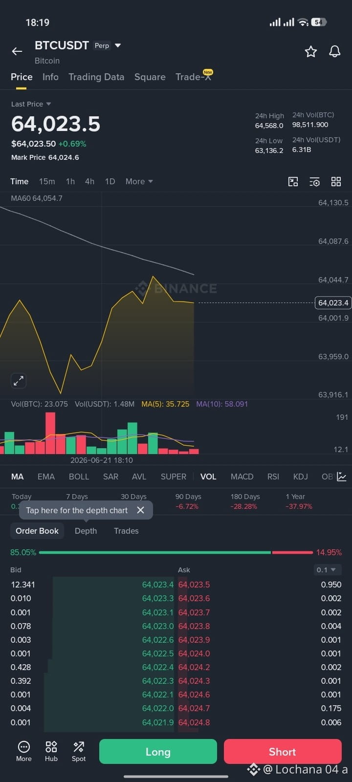Open the More timeframes dropdown
352x782 pixels.
pos(139,181)
